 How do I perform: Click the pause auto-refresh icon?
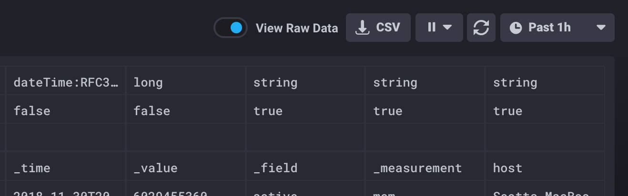(x=432, y=28)
